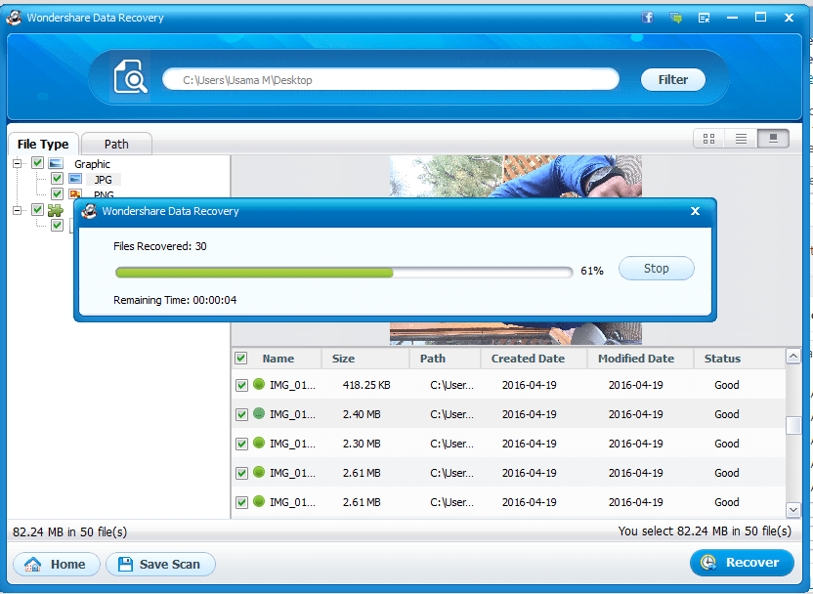Click status dot of 2.30 MB file
Viewport: 813px width, 594px height.
coord(259,443)
